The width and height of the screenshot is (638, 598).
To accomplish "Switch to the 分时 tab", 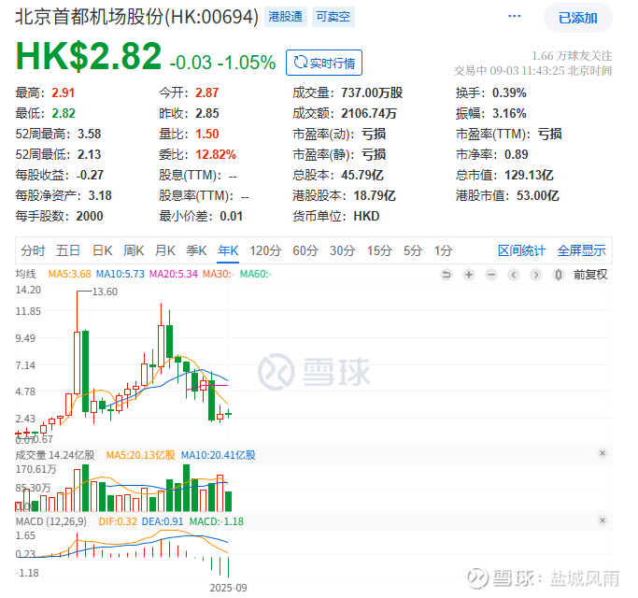I will click(x=33, y=250).
